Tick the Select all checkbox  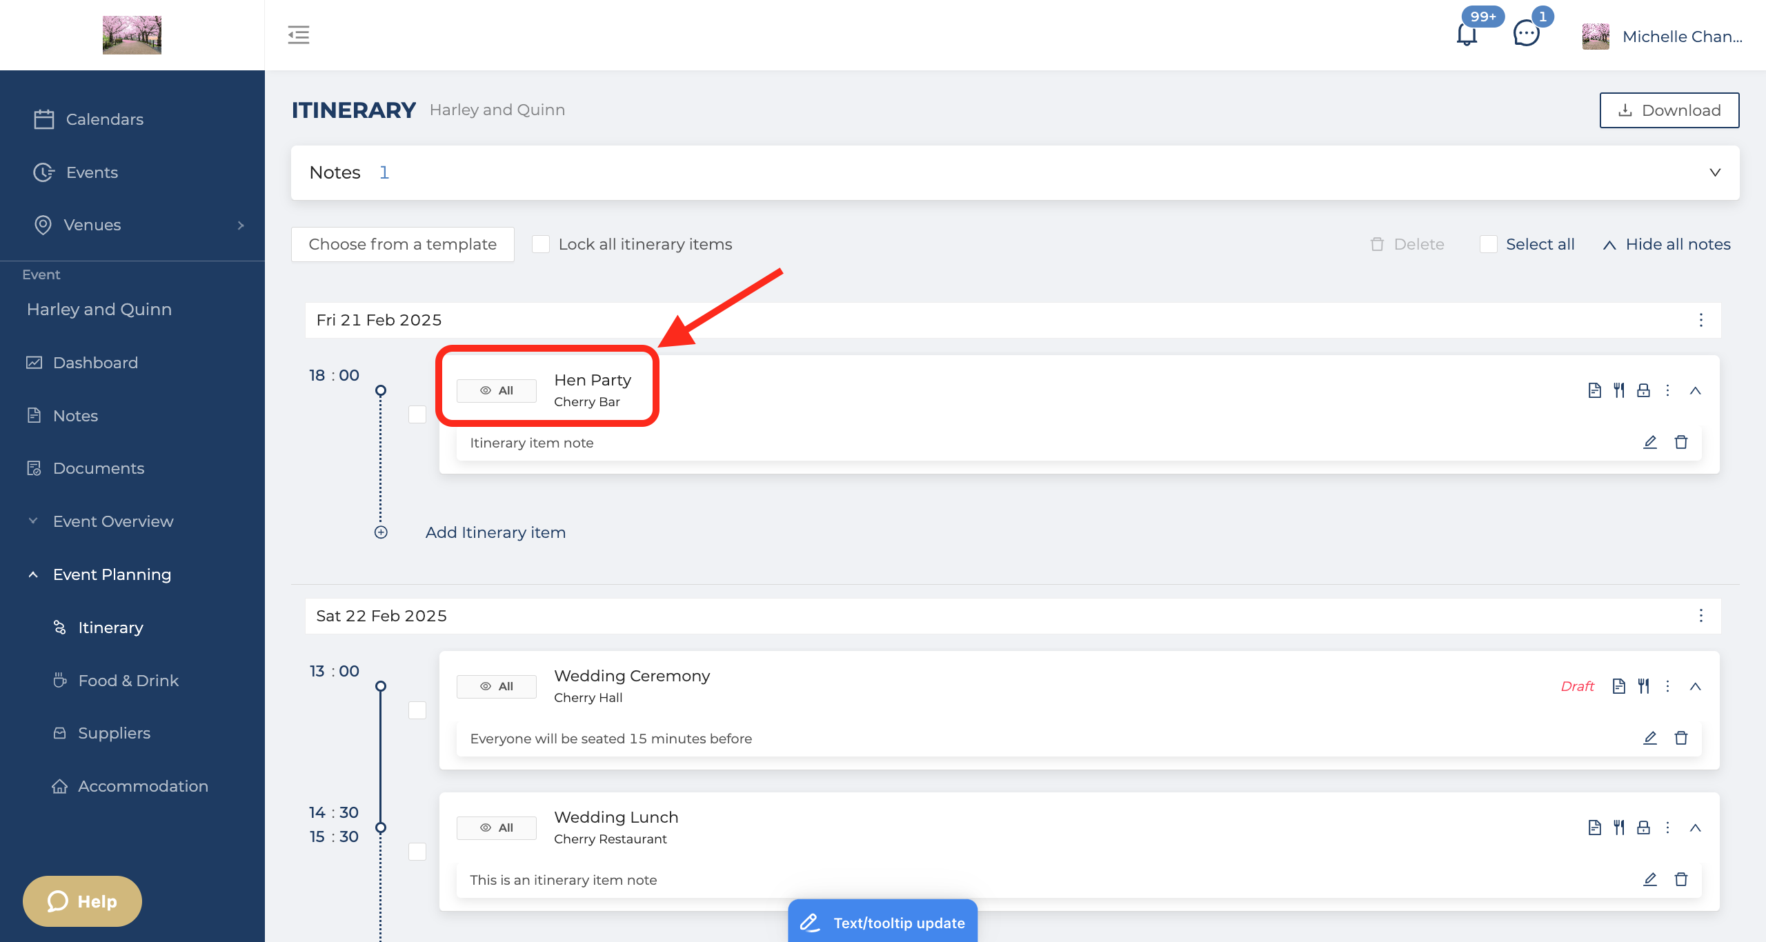(1489, 244)
